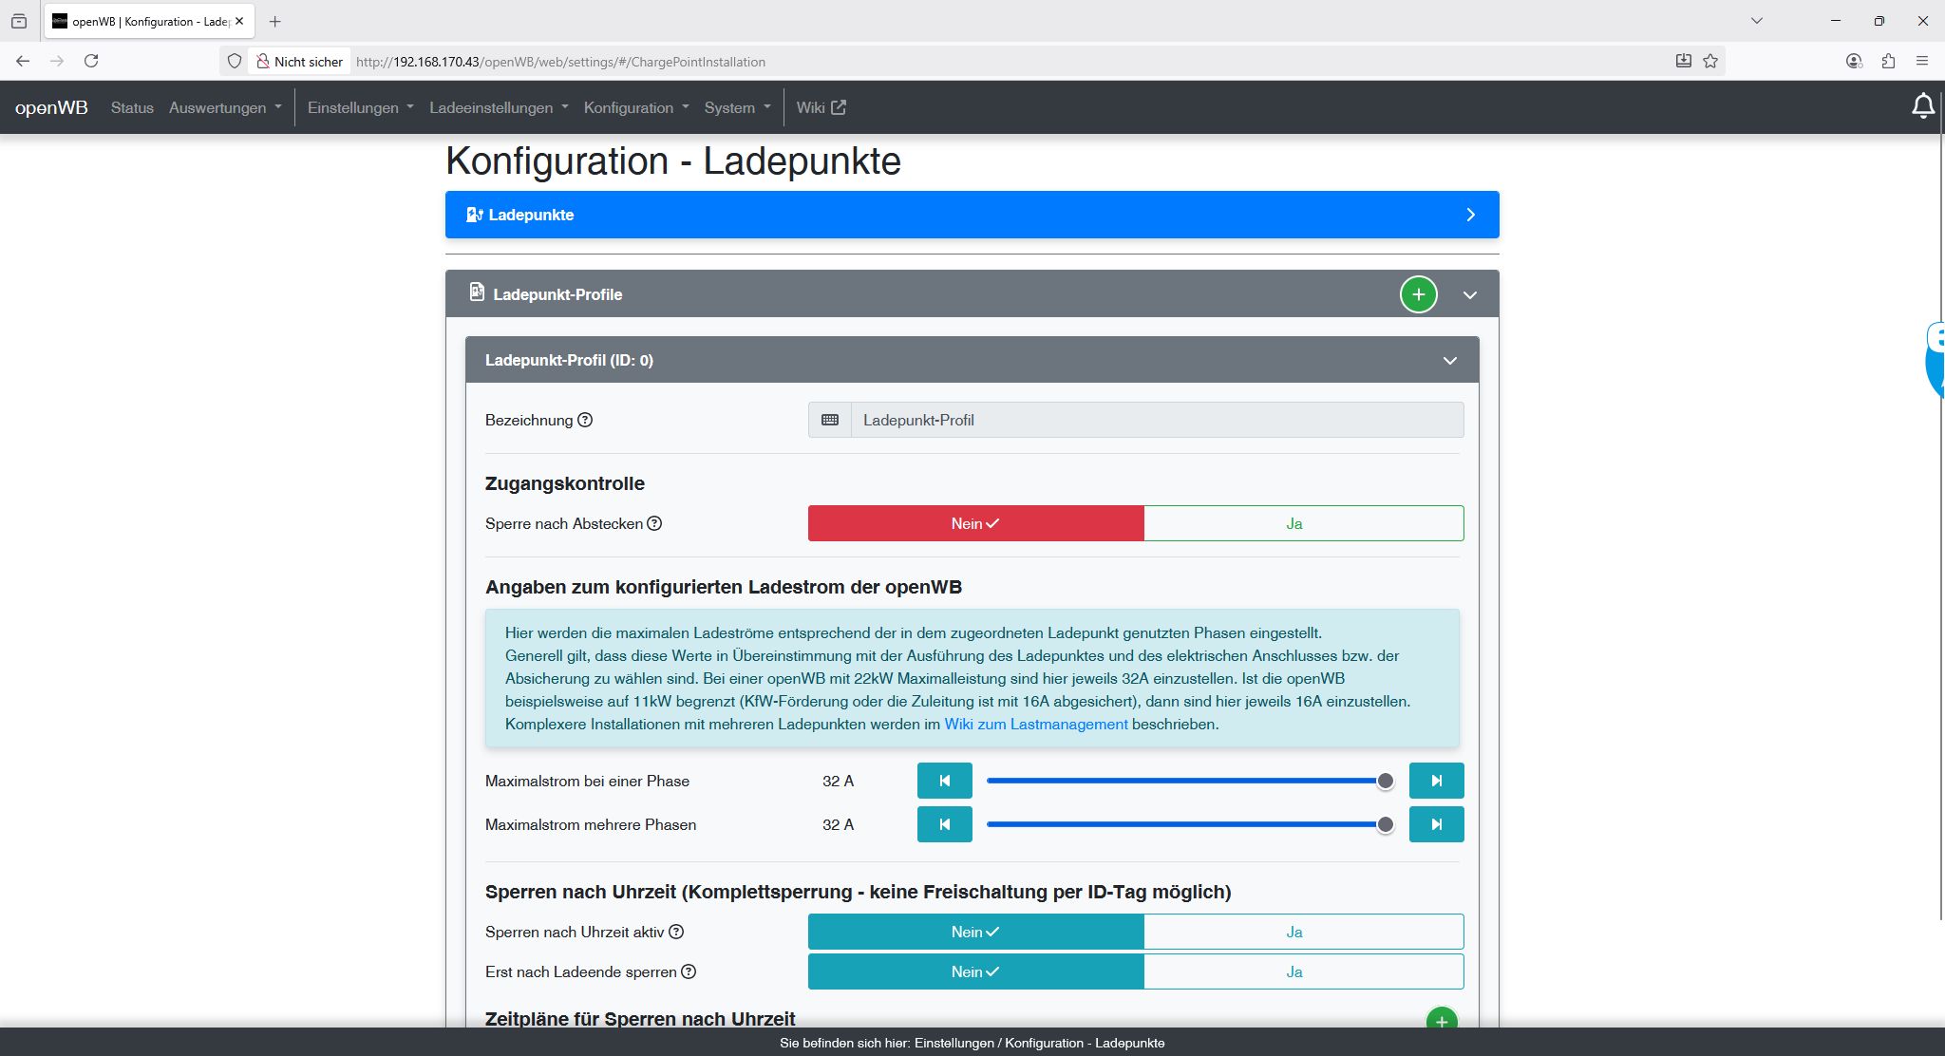
Task: Click help icon beside Sperre nach Abstecken
Action: [x=654, y=523]
